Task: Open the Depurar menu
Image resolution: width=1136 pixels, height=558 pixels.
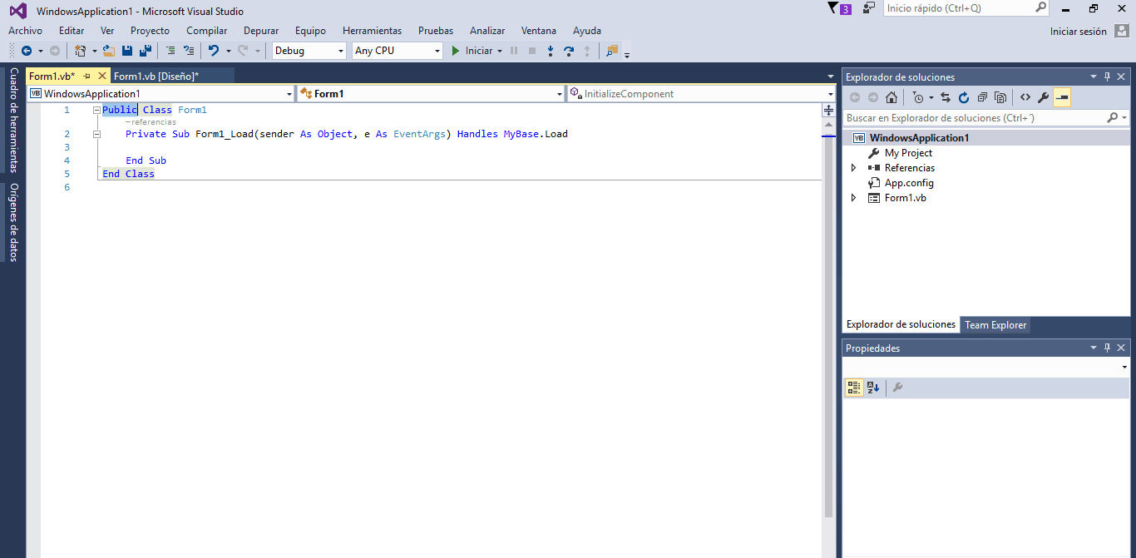Action: [260, 31]
